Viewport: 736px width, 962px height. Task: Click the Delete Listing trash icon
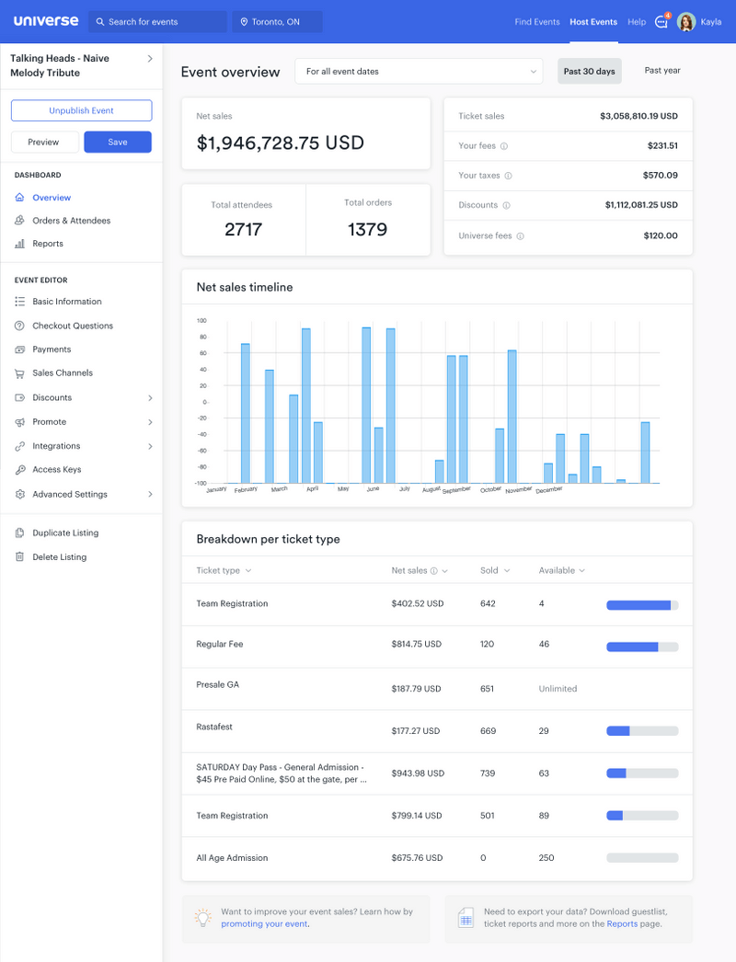(x=20, y=556)
